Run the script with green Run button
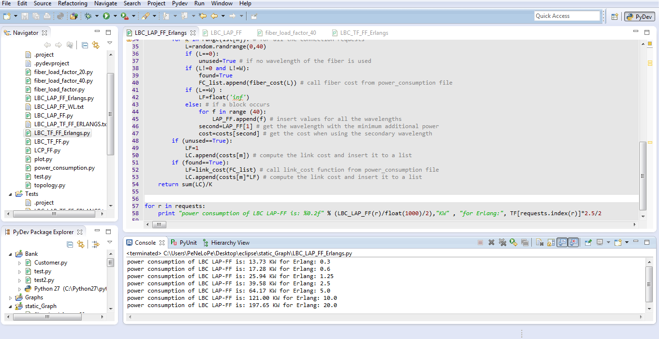659x339 pixels. (x=106, y=16)
